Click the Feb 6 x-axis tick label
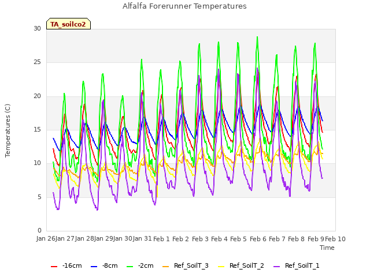Image resolution: width=370 pixels, height=277 pixels. point(258,239)
